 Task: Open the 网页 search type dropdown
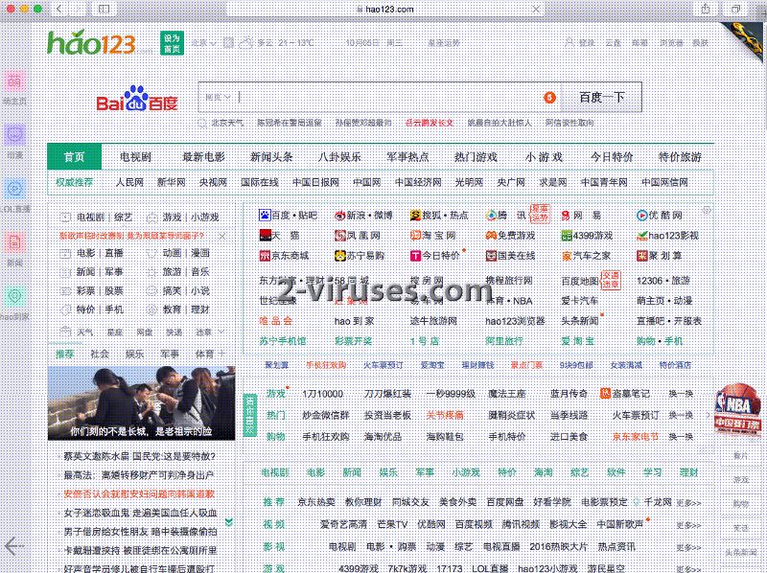click(x=217, y=97)
